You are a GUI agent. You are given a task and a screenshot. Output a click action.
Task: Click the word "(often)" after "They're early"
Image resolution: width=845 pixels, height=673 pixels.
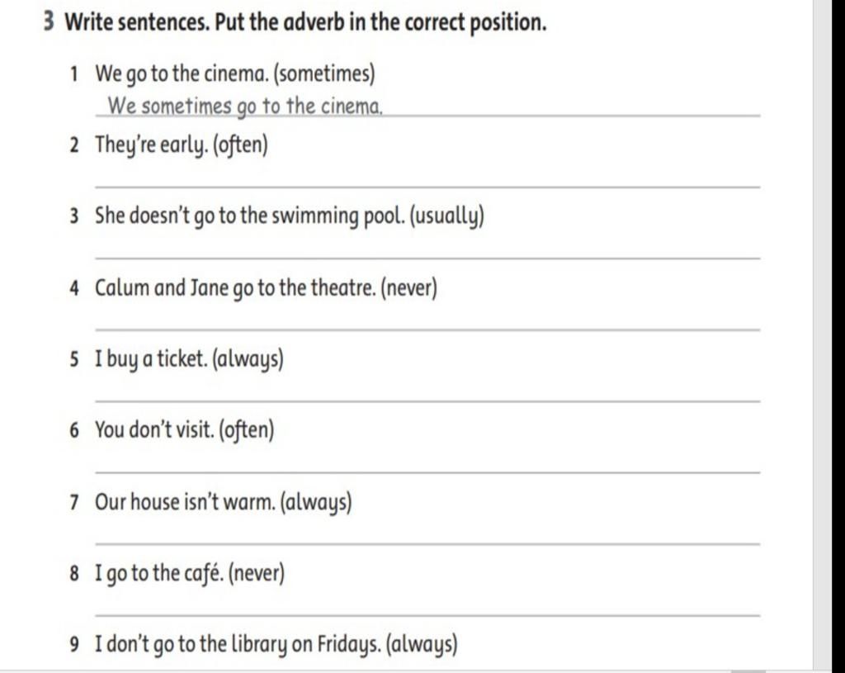240,145
